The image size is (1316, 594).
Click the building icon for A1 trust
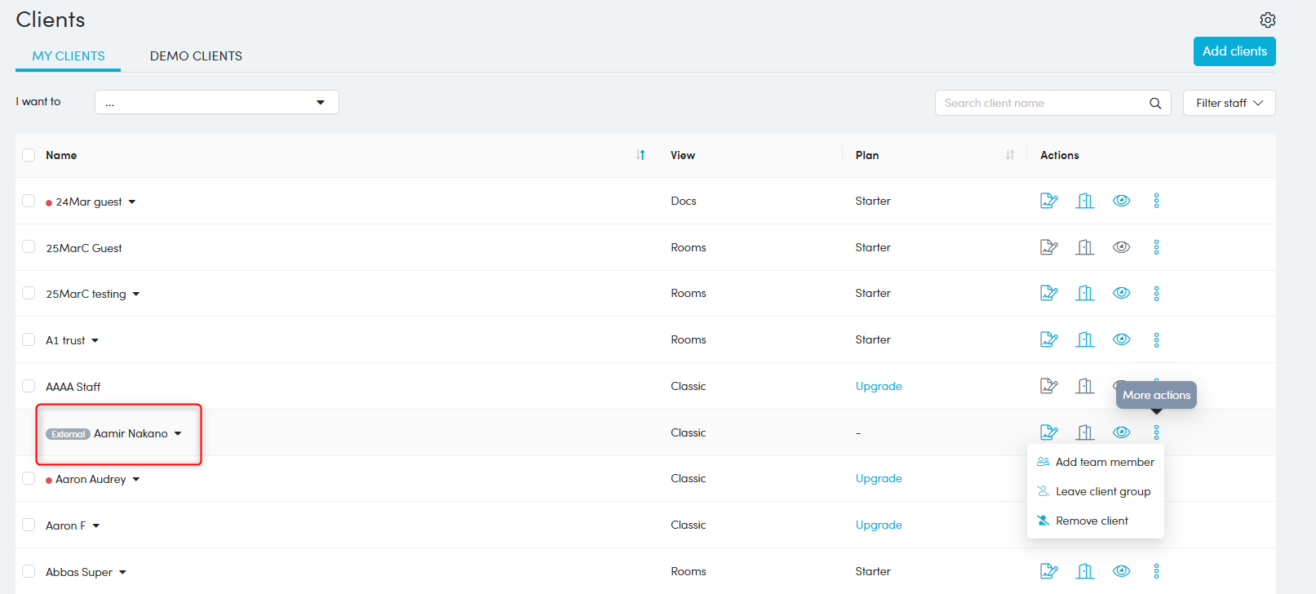click(x=1084, y=339)
